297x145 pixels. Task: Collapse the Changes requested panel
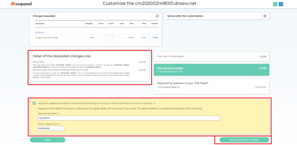[157, 16]
